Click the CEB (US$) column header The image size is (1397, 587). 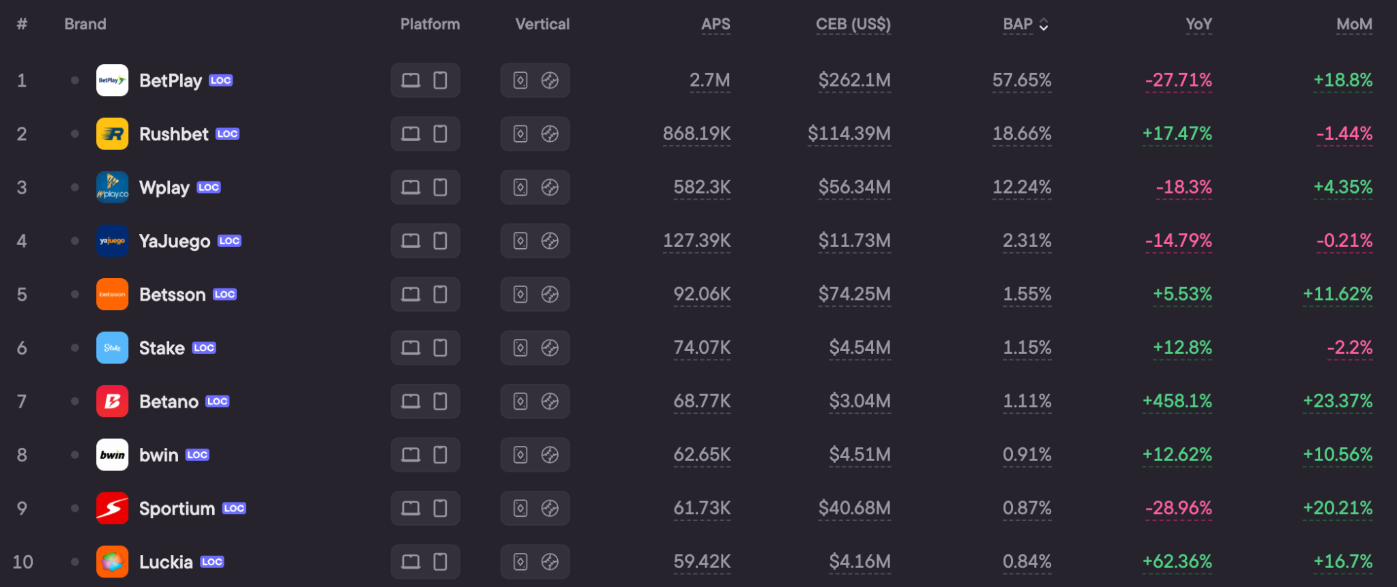[853, 25]
